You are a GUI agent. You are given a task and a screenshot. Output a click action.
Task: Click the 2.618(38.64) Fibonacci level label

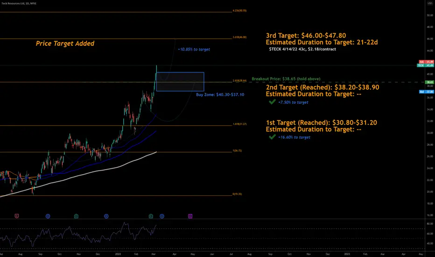click(x=239, y=80)
